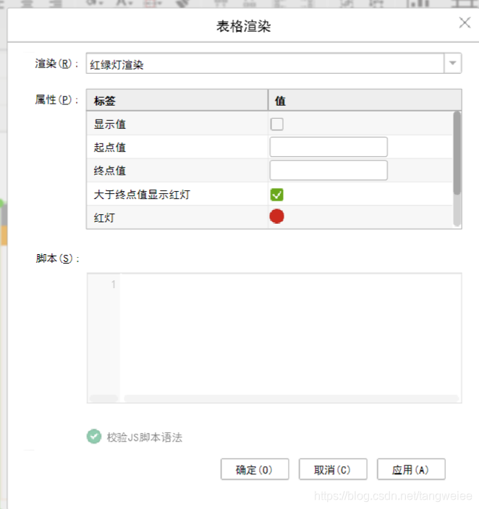The width and height of the screenshot is (479, 509).
Task: Close the 表格渲染 dialog
Action: pos(465,22)
